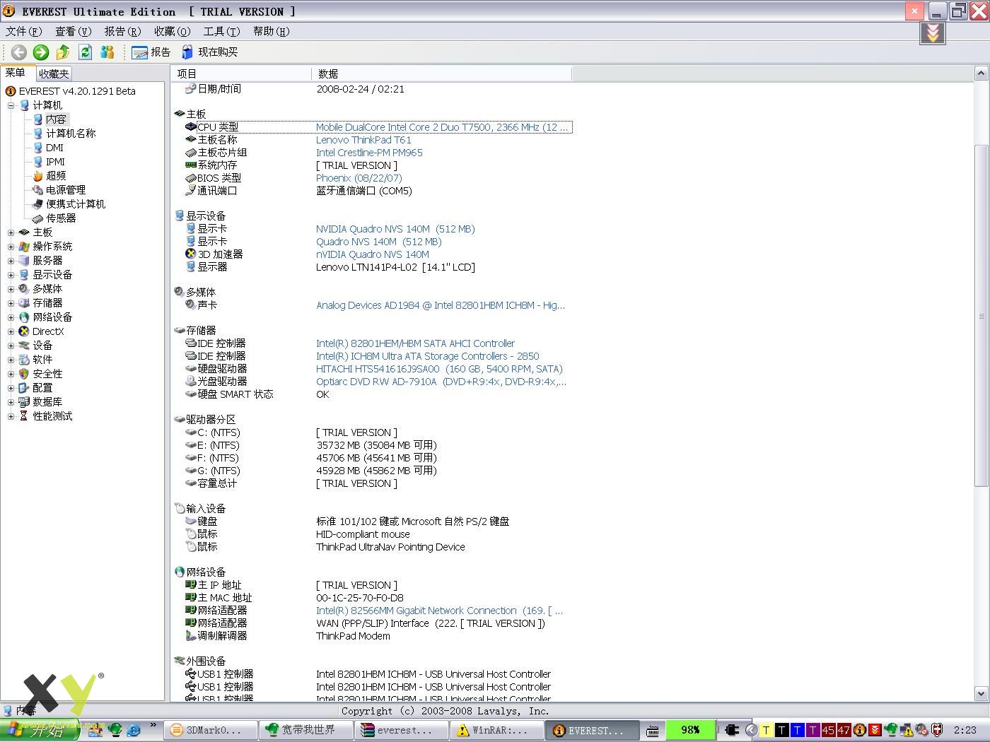Screen dimensions: 990x742
Task: Open the Lenovo ThinkPad T61 link
Action: click(x=363, y=140)
